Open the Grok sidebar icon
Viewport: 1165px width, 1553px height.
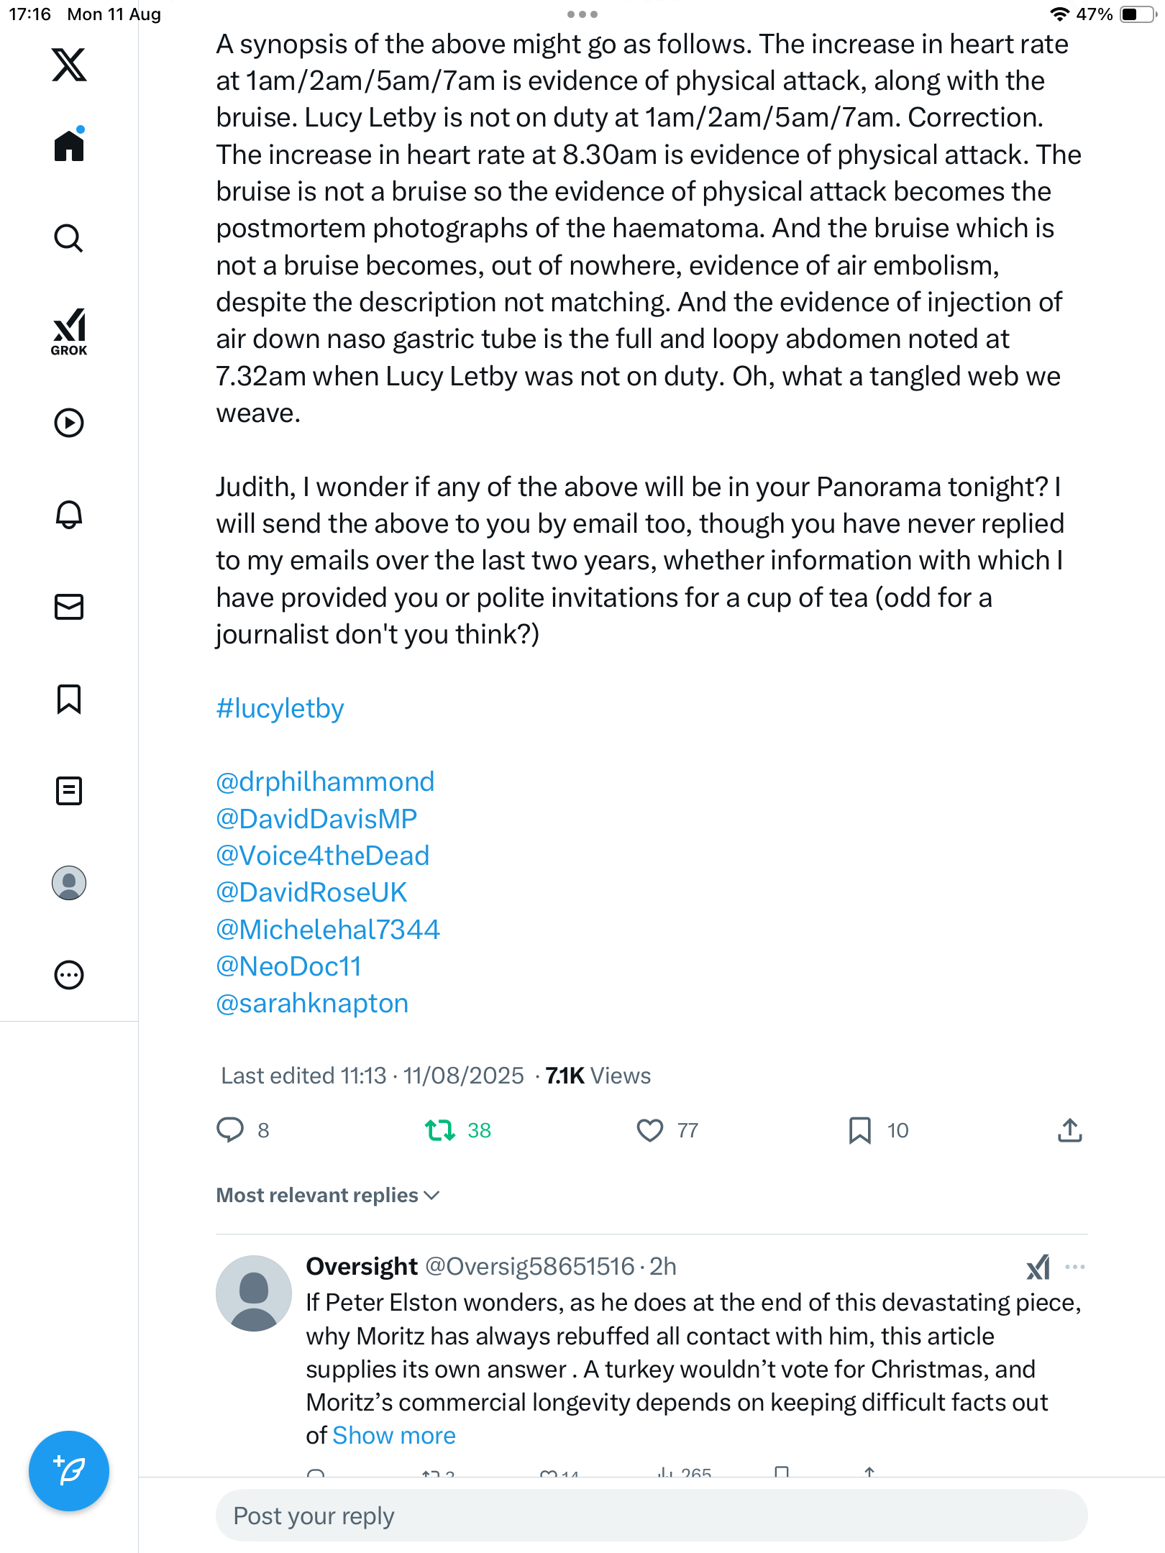(69, 331)
